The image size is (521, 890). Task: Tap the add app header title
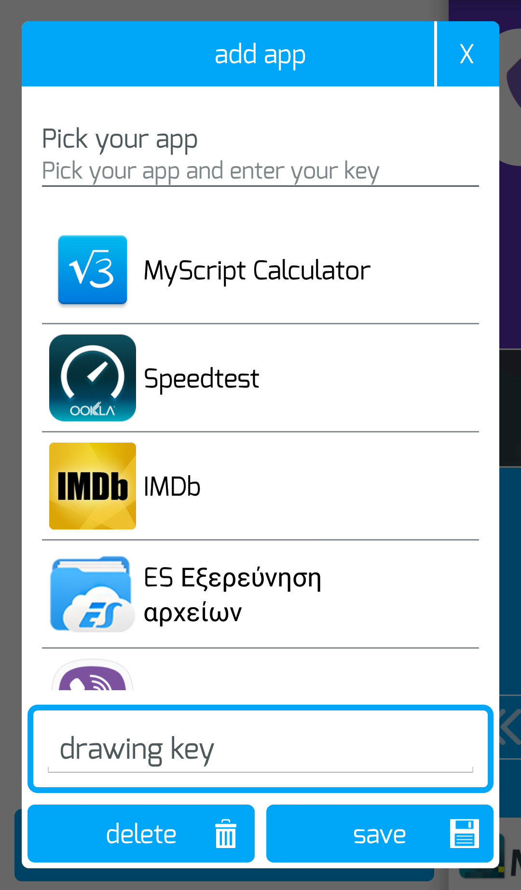pyautogui.click(x=260, y=54)
